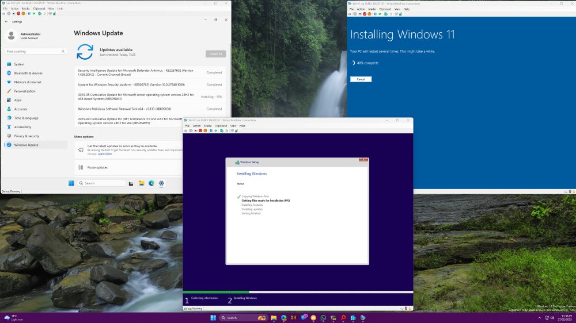The image size is (576, 323).
Task: Select Windows Update in Settings sidebar
Action: 36,145
